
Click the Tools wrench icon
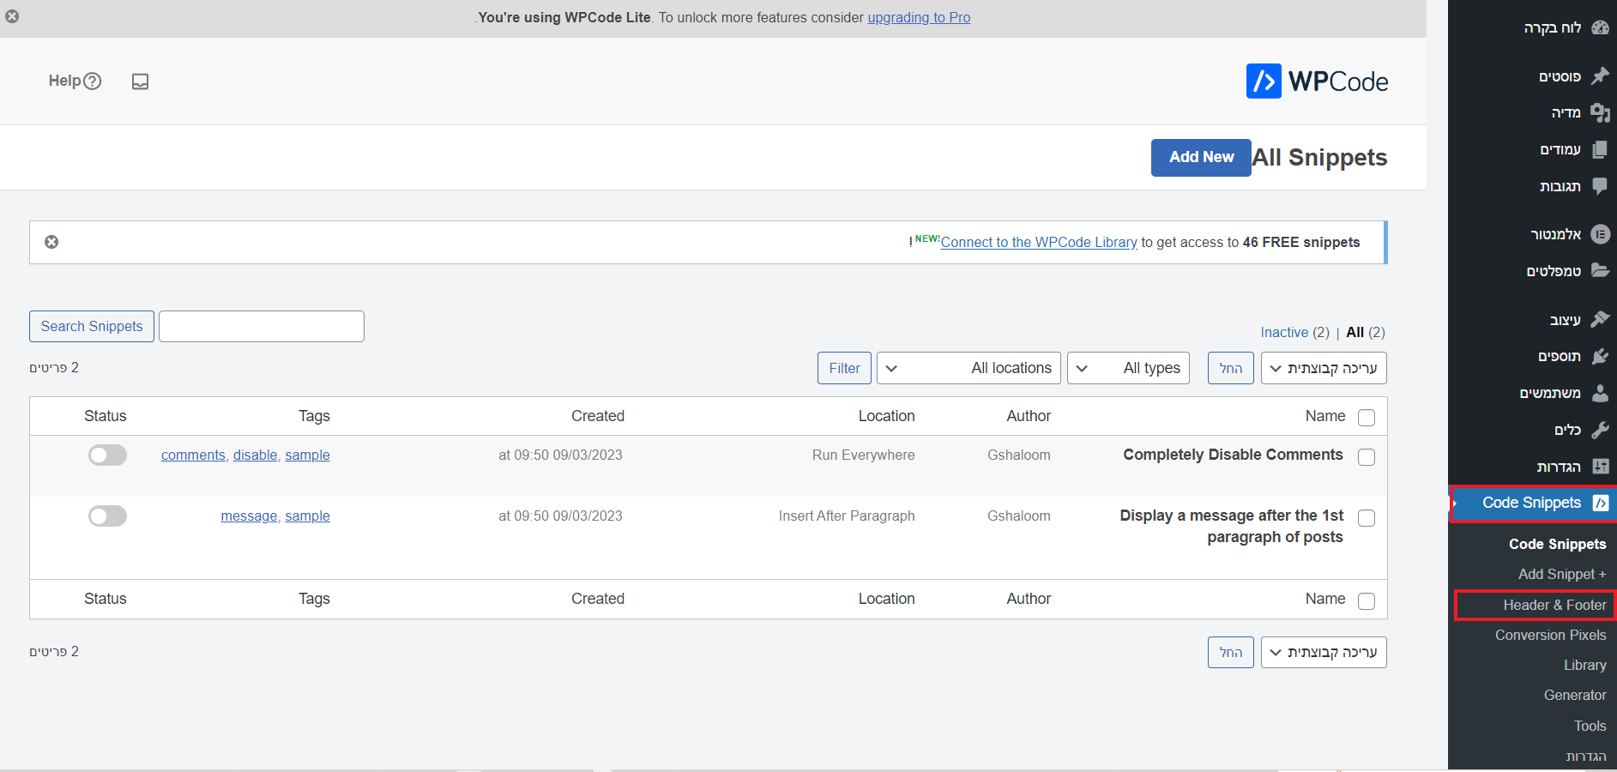(1600, 430)
